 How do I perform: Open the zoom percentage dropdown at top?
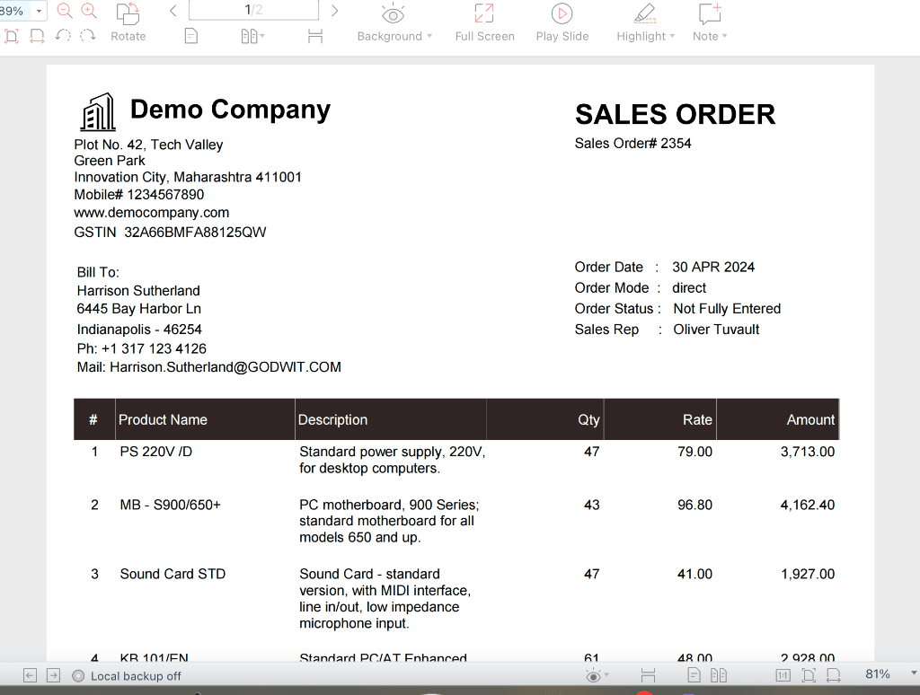pyautogui.click(x=39, y=11)
